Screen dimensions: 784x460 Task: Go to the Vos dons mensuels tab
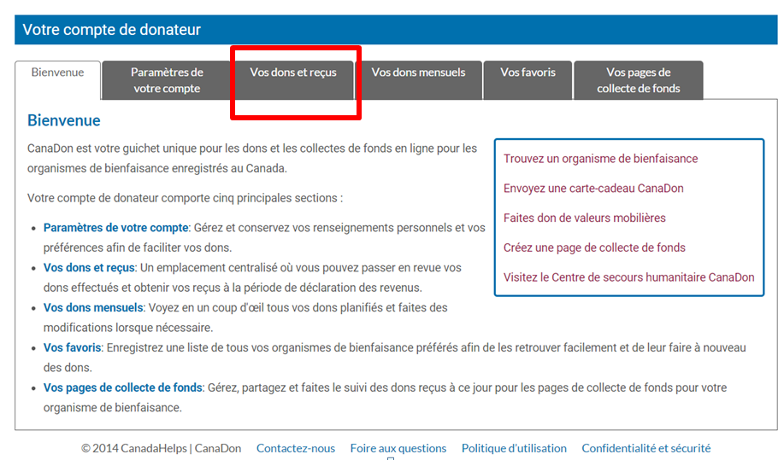(x=418, y=73)
